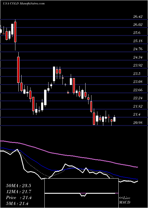The height and width of the screenshot is (208, 148).
Task: Click inside the MACD indicator panel
Action: 81,193
